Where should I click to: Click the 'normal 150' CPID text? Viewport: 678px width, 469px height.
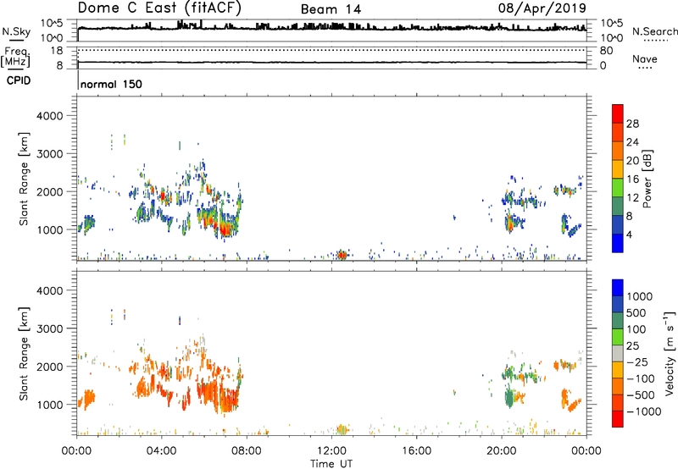pos(111,84)
